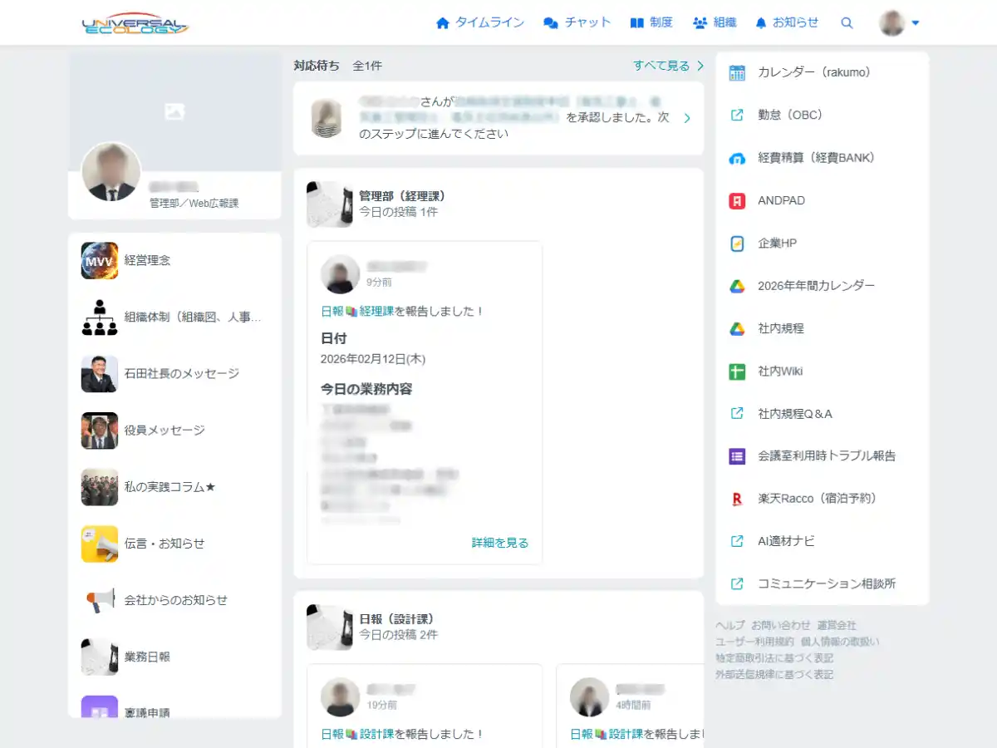Open the 石田社長のメッセージ link
This screenshot has height=748, width=997.
pos(181,374)
